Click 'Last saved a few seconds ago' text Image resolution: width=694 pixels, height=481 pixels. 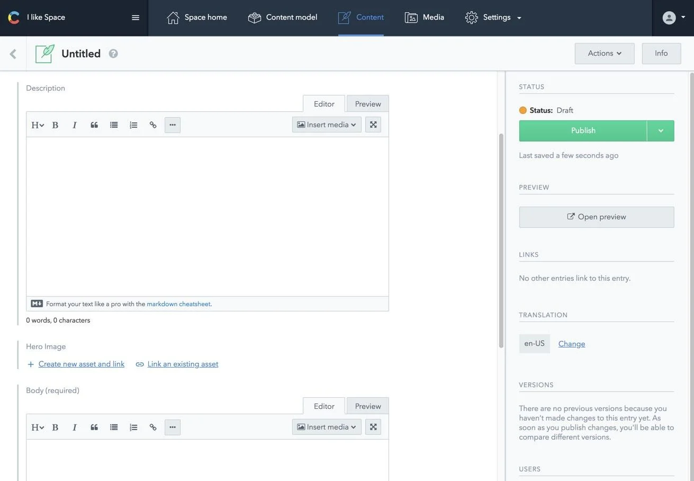[x=569, y=156]
